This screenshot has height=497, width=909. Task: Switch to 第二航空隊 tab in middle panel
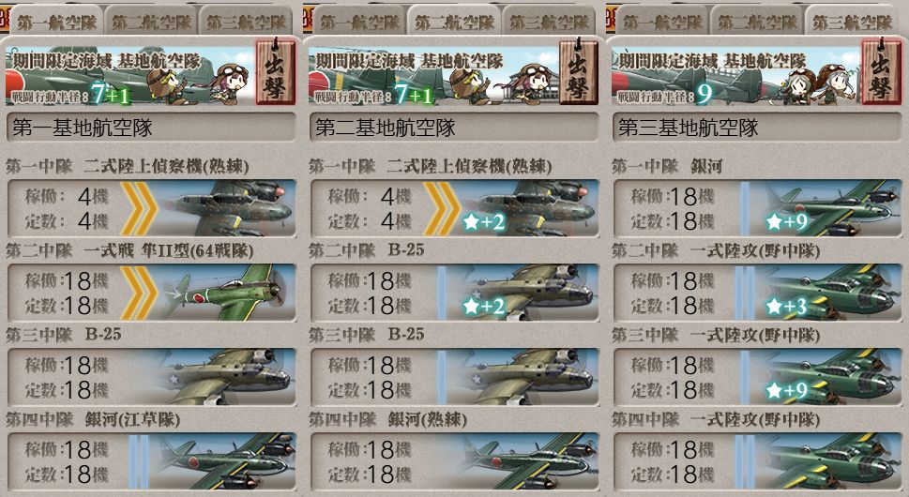[x=454, y=22]
